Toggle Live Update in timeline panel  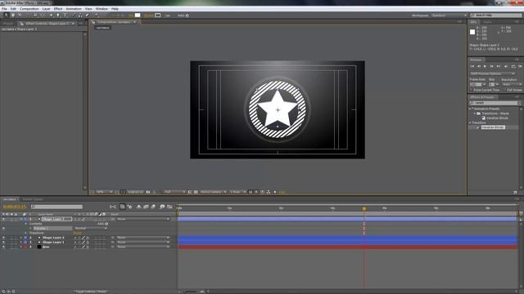[123, 207]
